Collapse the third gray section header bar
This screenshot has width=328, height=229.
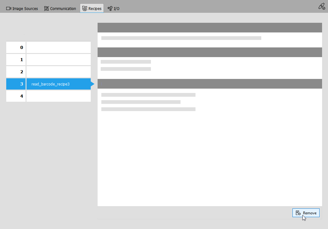pyautogui.click(x=210, y=84)
